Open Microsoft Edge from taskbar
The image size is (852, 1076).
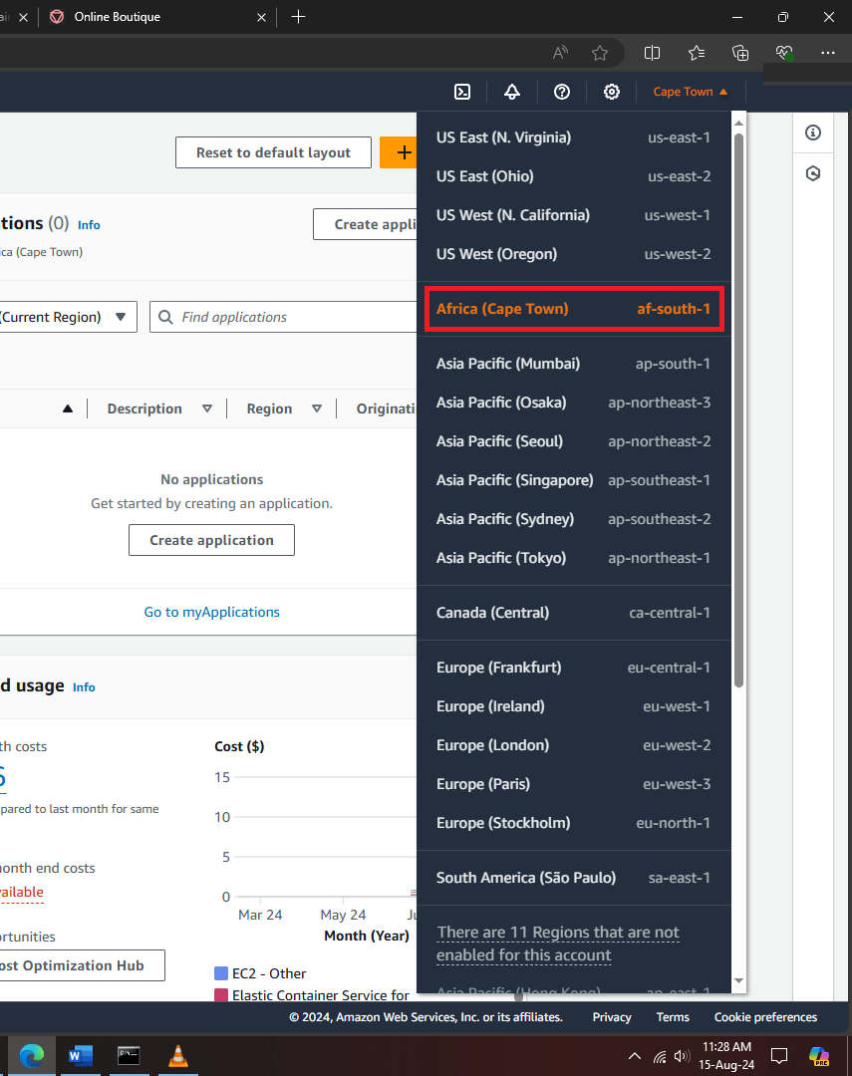pyautogui.click(x=32, y=1055)
